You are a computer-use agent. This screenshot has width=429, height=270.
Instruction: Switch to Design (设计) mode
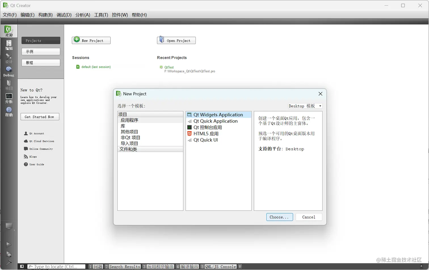[x=9, y=58]
